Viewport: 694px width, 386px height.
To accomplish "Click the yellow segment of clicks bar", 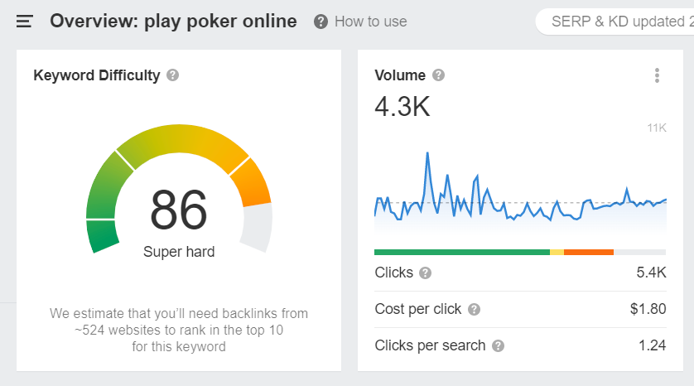I will point(557,253).
